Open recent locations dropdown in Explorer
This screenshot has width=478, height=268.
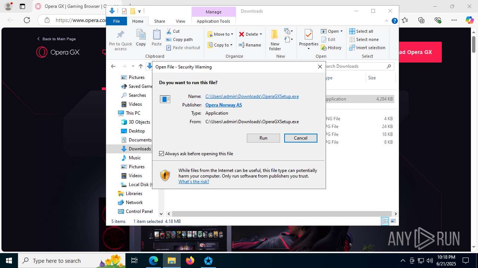click(133, 66)
